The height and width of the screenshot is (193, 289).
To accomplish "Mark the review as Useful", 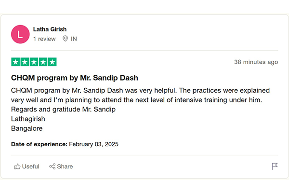I will pyautogui.click(x=30, y=166).
